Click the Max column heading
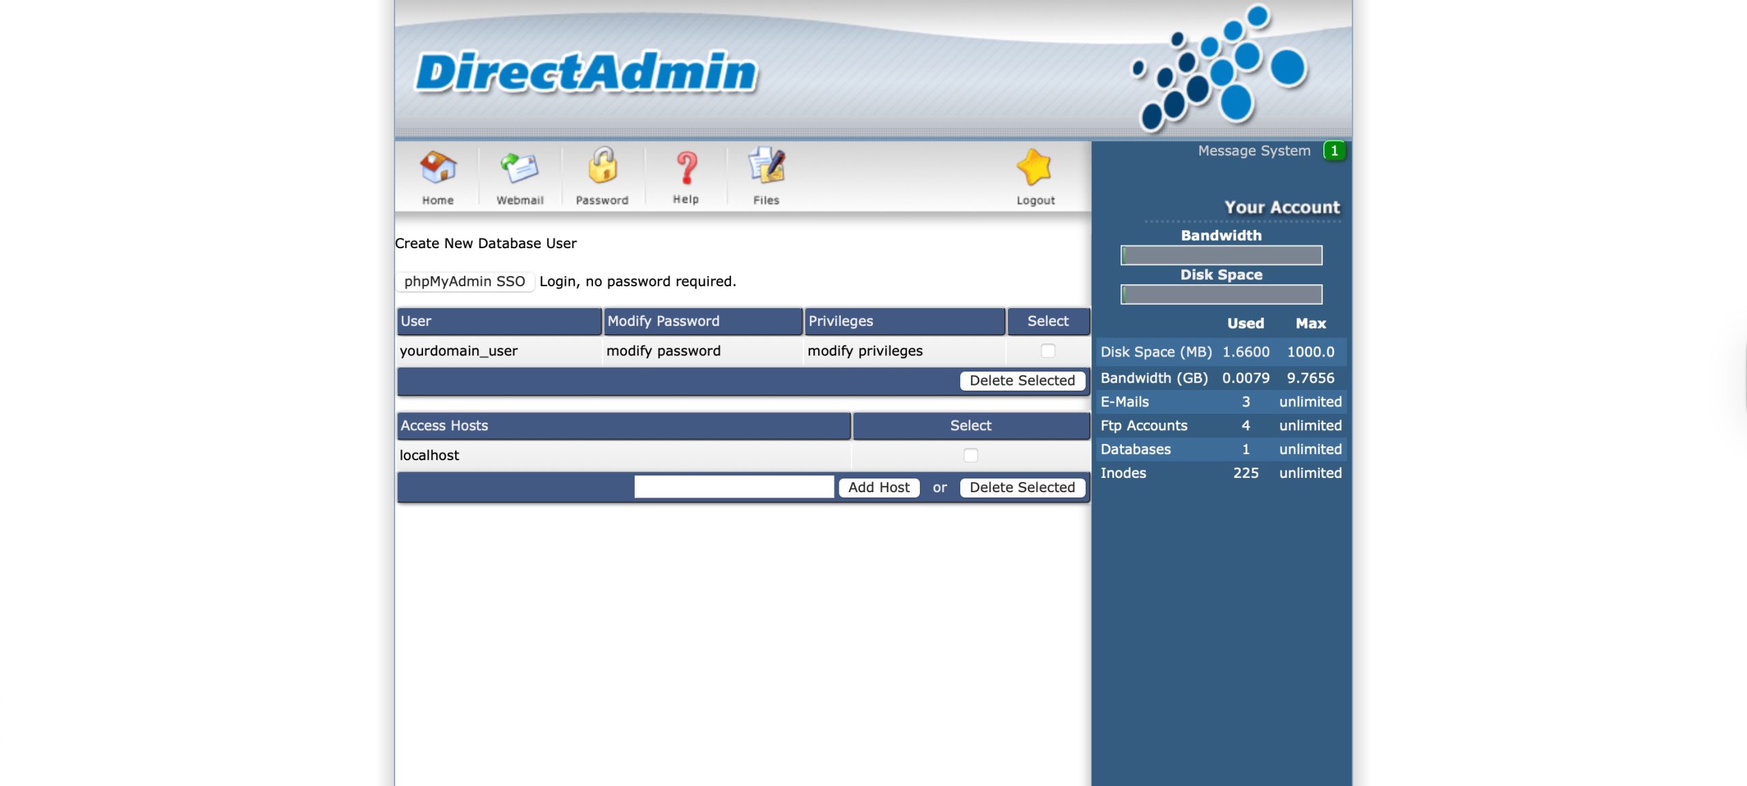1747x786 pixels. 1310,323
